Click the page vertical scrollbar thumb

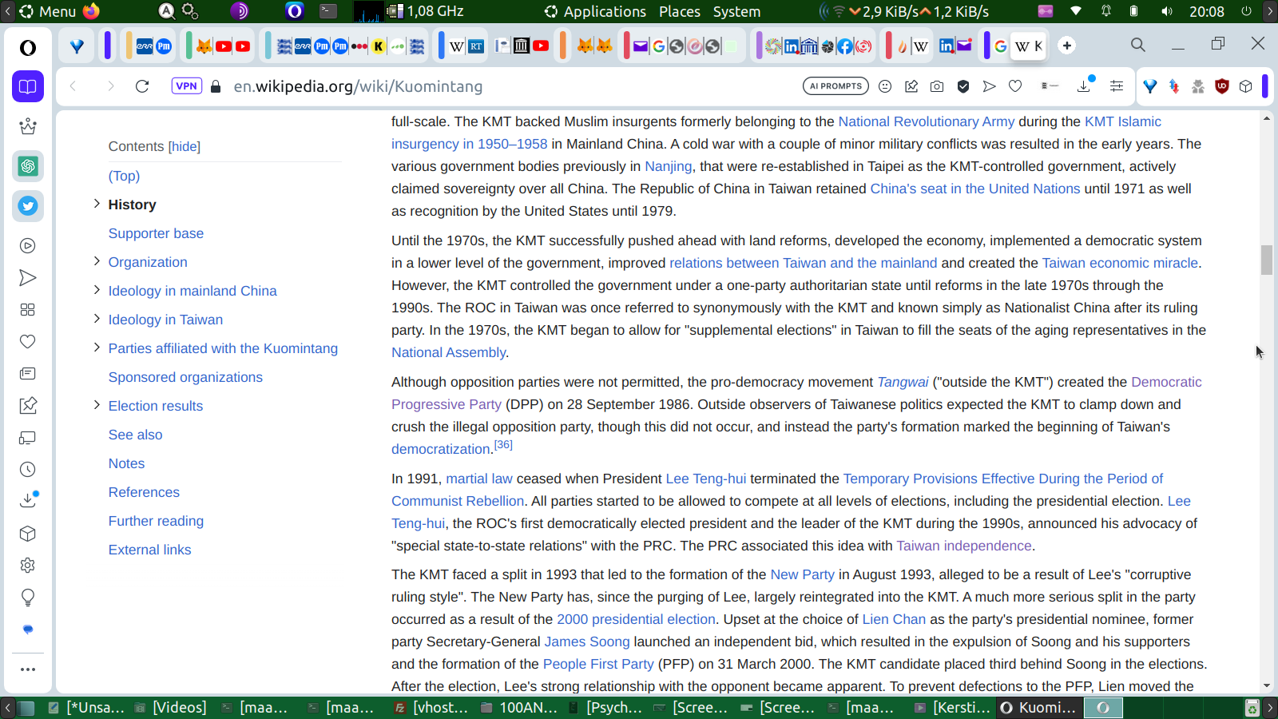1267,260
